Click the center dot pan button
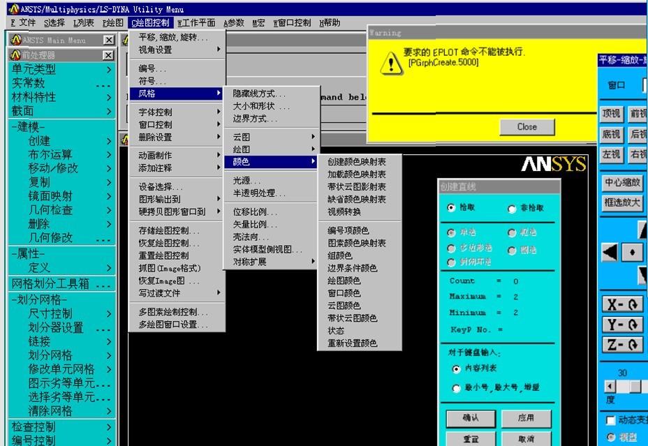This screenshot has width=648, height=446. click(632, 252)
